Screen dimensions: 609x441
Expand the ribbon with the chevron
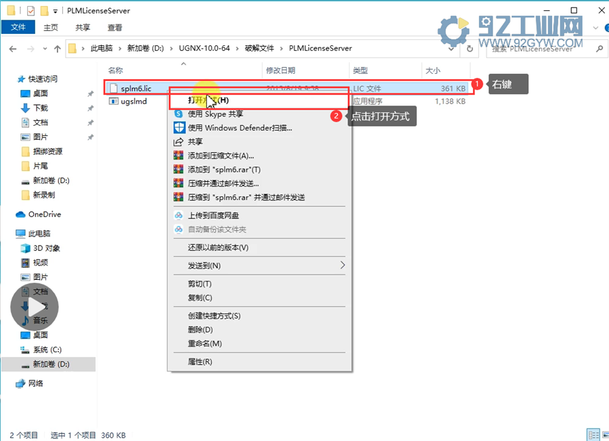click(x=595, y=28)
